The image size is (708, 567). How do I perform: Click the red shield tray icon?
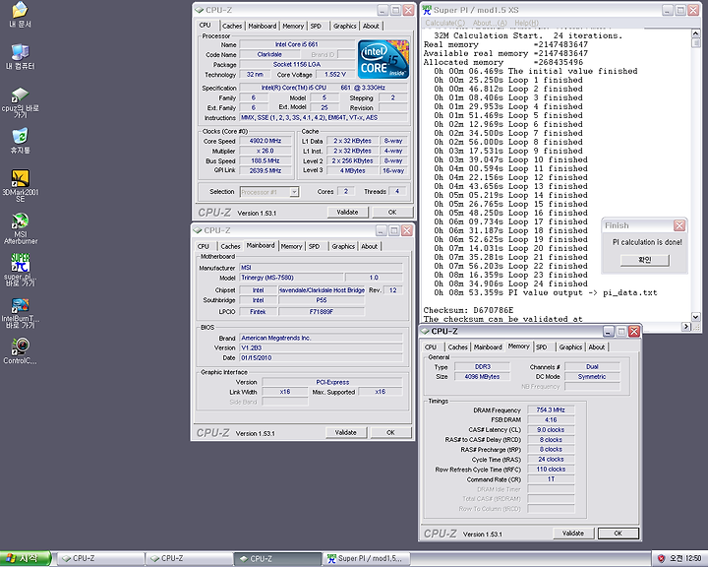[x=662, y=558]
